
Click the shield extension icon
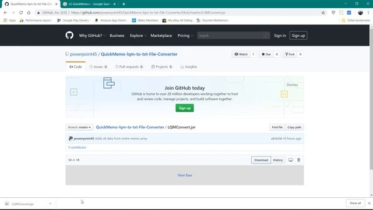click(x=333, y=13)
